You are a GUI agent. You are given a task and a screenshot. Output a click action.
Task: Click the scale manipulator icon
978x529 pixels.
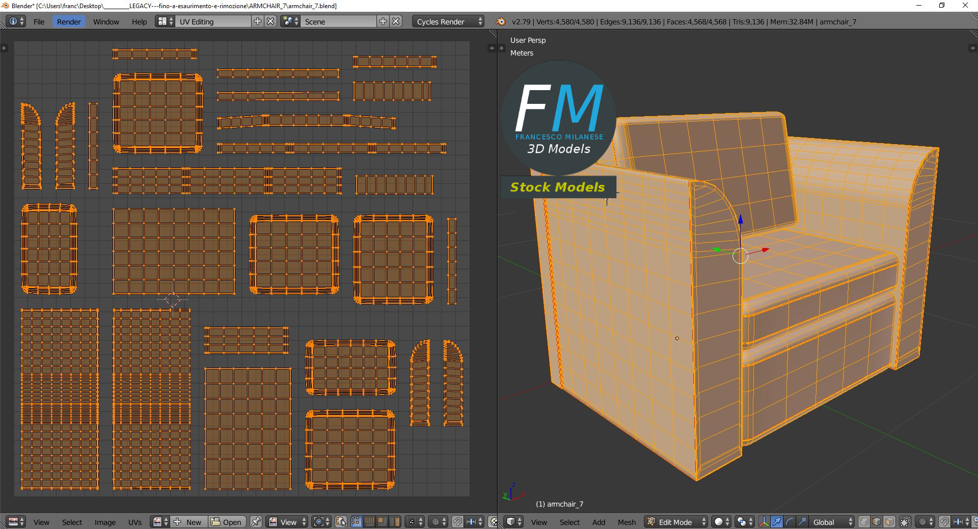point(802,522)
